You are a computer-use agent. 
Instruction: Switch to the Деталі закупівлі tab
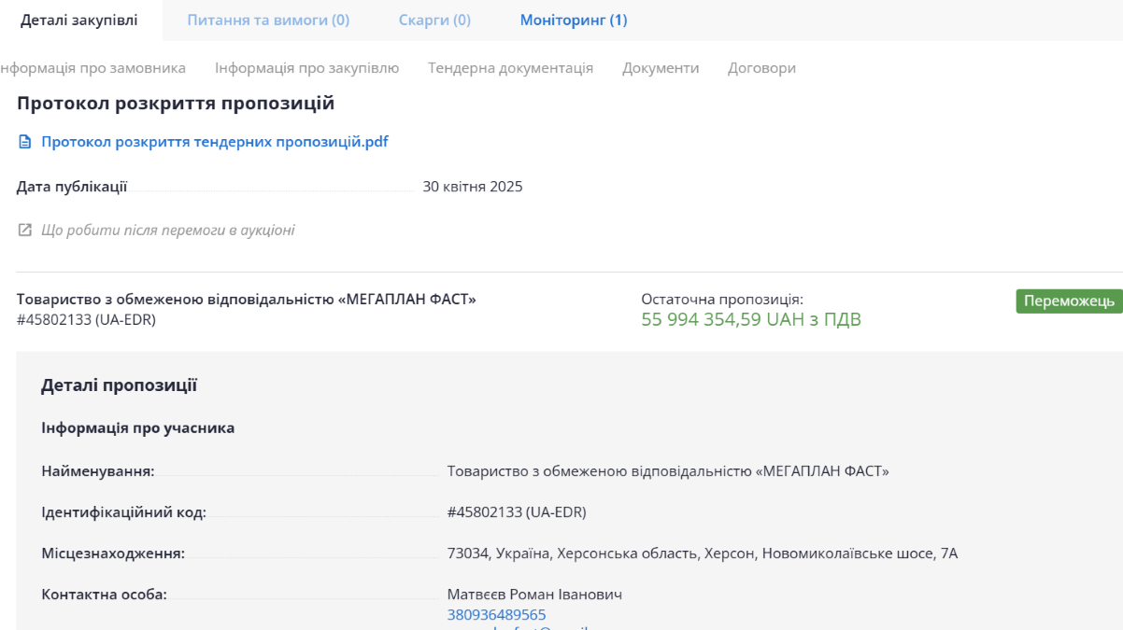click(x=79, y=21)
